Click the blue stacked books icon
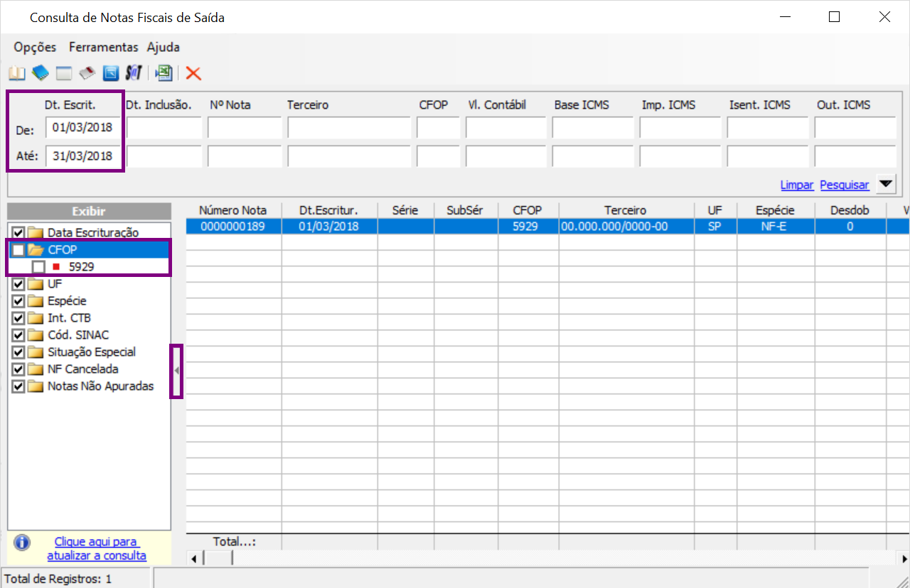The width and height of the screenshot is (910, 588). [40, 73]
